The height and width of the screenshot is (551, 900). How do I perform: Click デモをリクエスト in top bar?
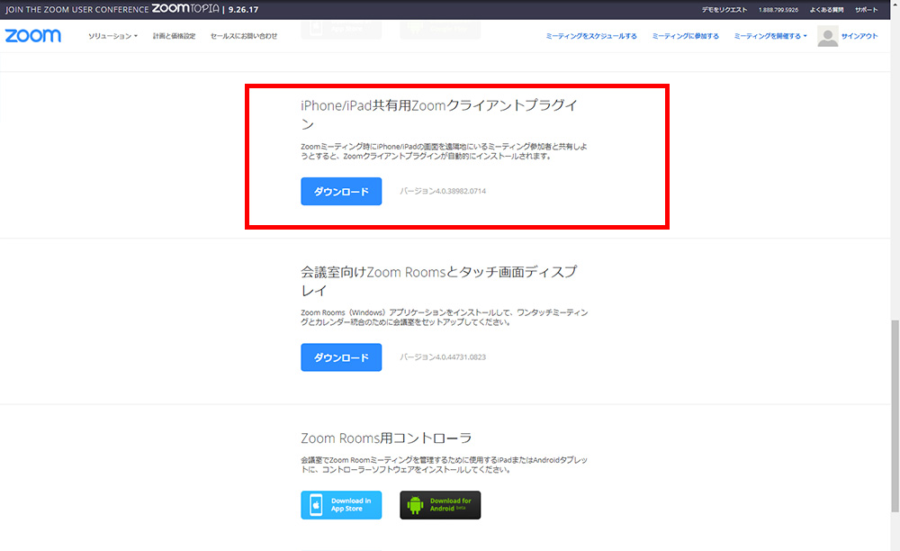pyautogui.click(x=724, y=9)
